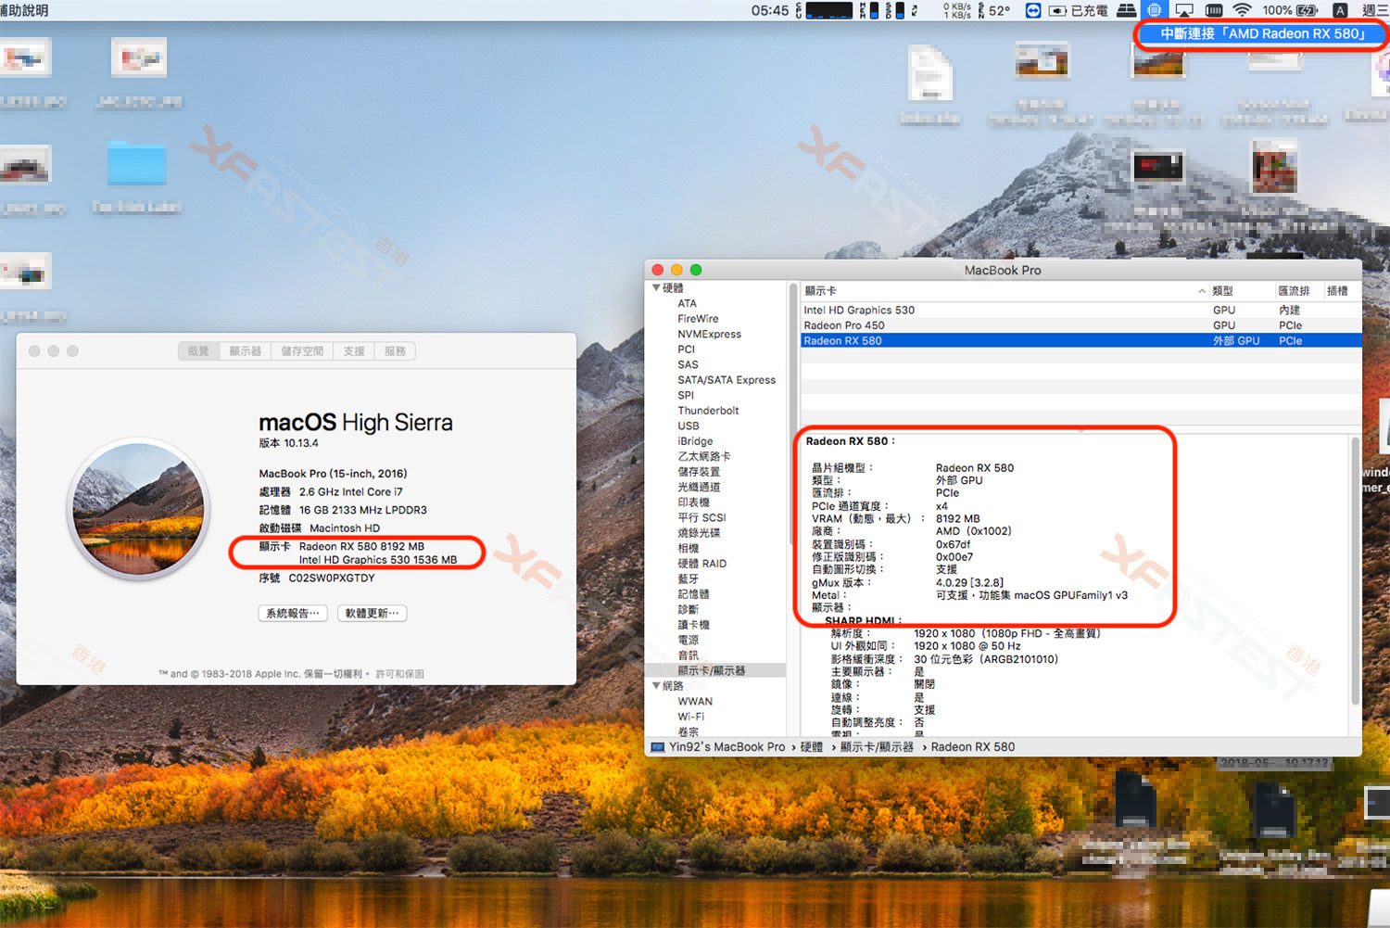This screenshot has width=1390, height=928.
Task: Click Yin92's MacBook Pro in path bar
Action: tap(727, 747)
